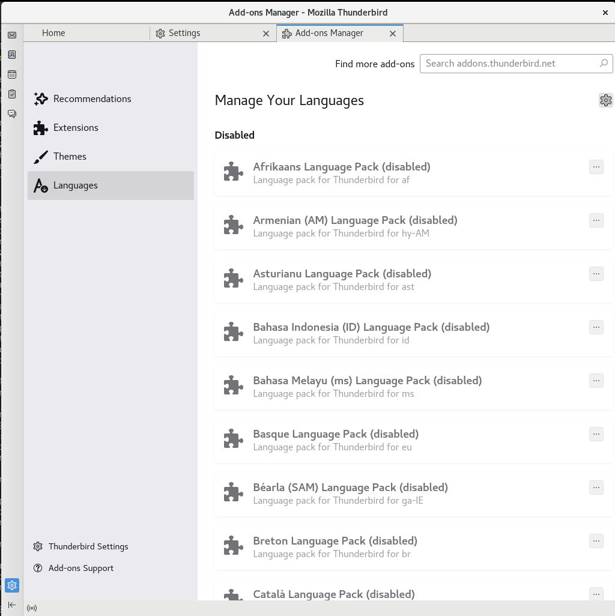This screenshot has height=616, width=615.
Task: Select Themes in the sidebar
Action: coord(70,156)
